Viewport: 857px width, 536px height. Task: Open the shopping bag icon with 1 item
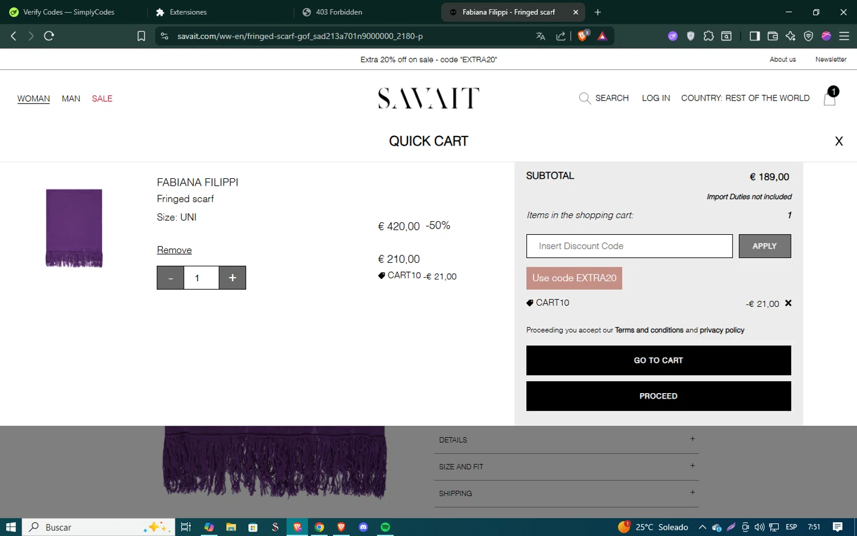(x=830, y=97)
